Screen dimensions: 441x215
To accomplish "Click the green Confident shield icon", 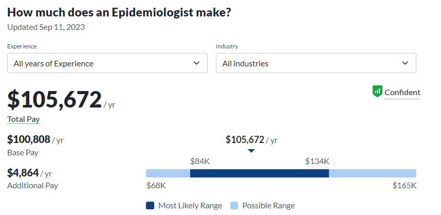I will click(x=377, y=92).
